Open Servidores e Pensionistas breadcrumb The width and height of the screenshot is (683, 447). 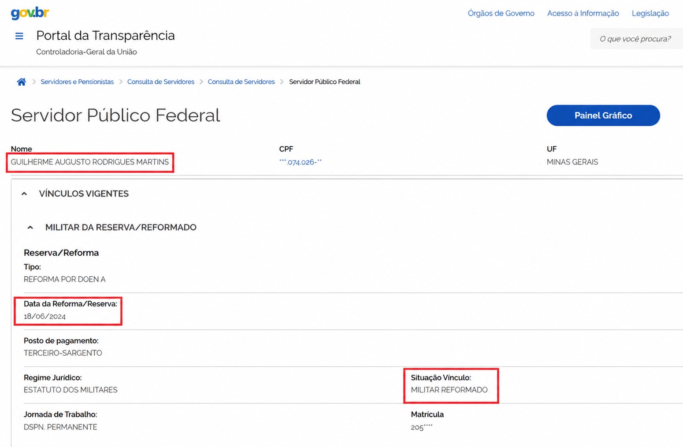point(77,82)
